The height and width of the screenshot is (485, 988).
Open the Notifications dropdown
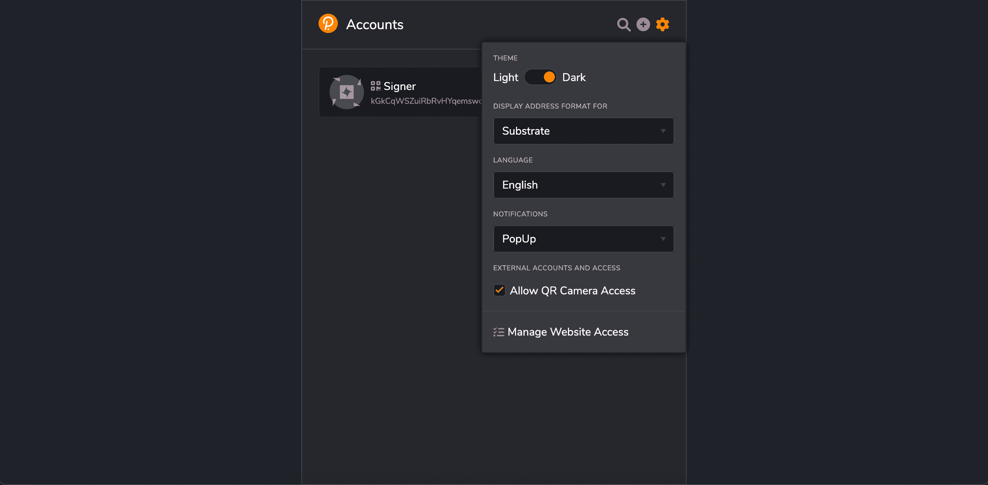pyautogui.click(x=583, y=239)
